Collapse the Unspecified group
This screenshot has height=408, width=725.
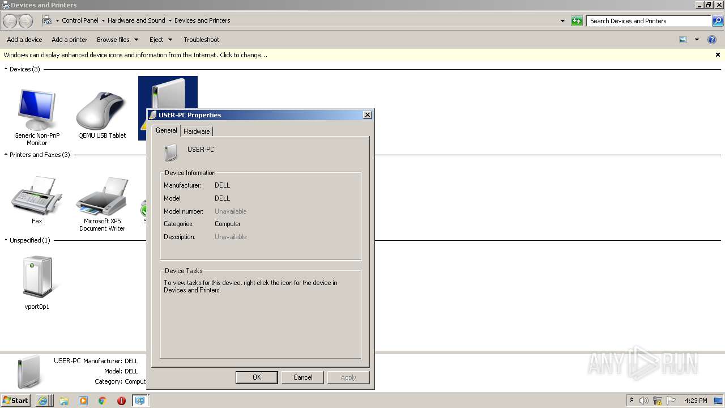click(x=6, y=240)
